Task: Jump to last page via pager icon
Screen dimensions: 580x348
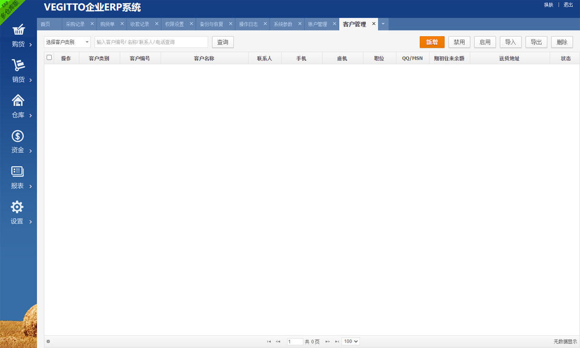Action: (337, 341)
